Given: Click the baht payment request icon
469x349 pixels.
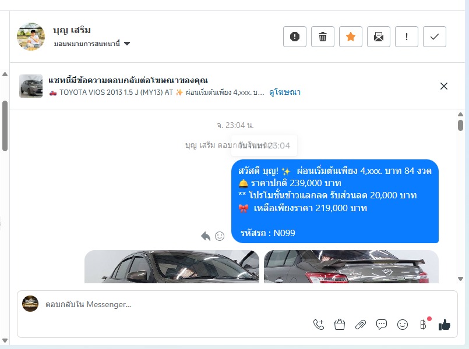Looking at the screenshot, I should (424, 325).
